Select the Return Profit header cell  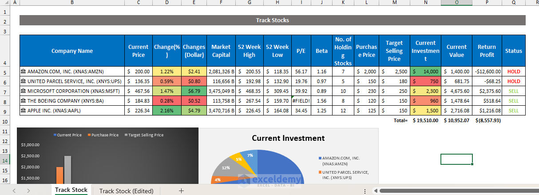point(487,51)
